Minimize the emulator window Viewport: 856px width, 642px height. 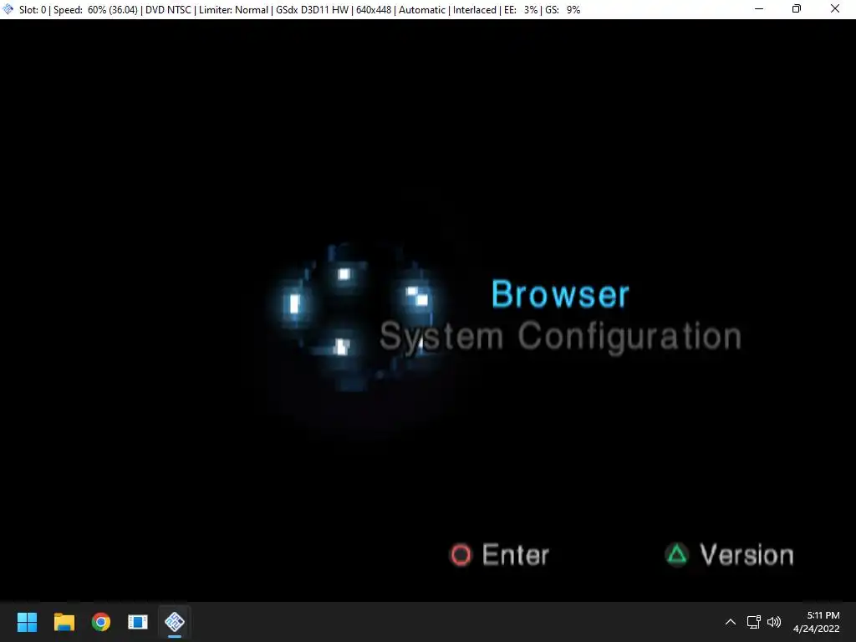759,9
